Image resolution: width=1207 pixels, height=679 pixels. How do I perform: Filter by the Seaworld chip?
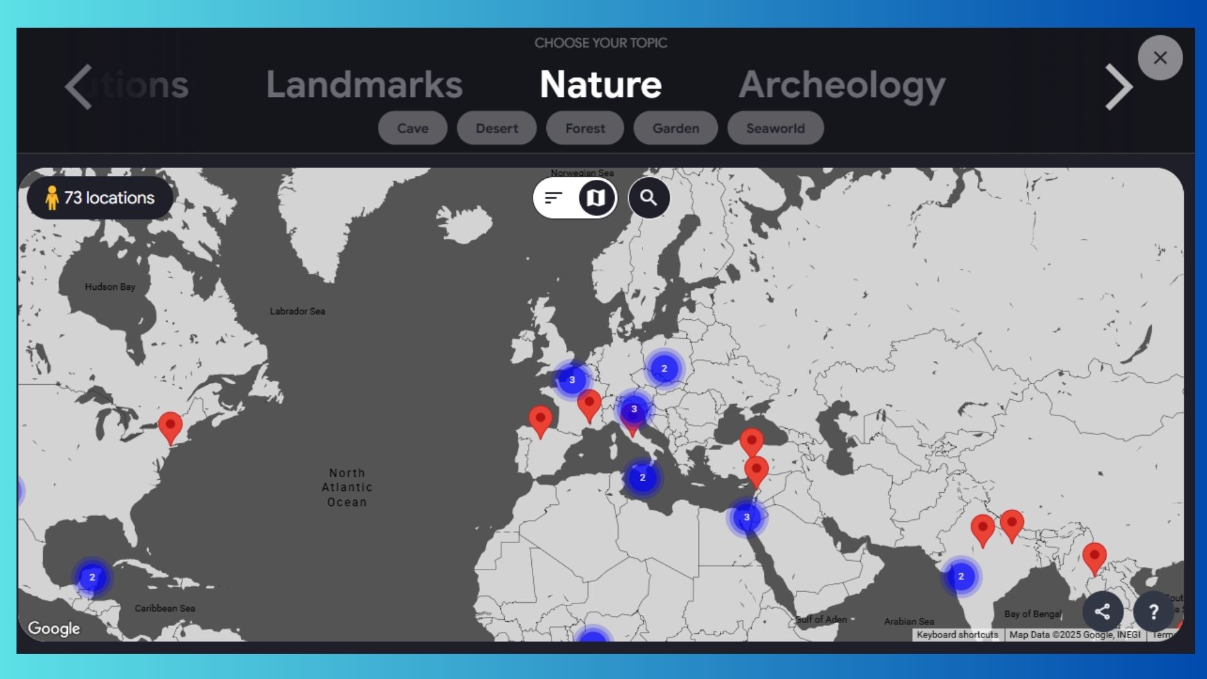pos(775,128)
